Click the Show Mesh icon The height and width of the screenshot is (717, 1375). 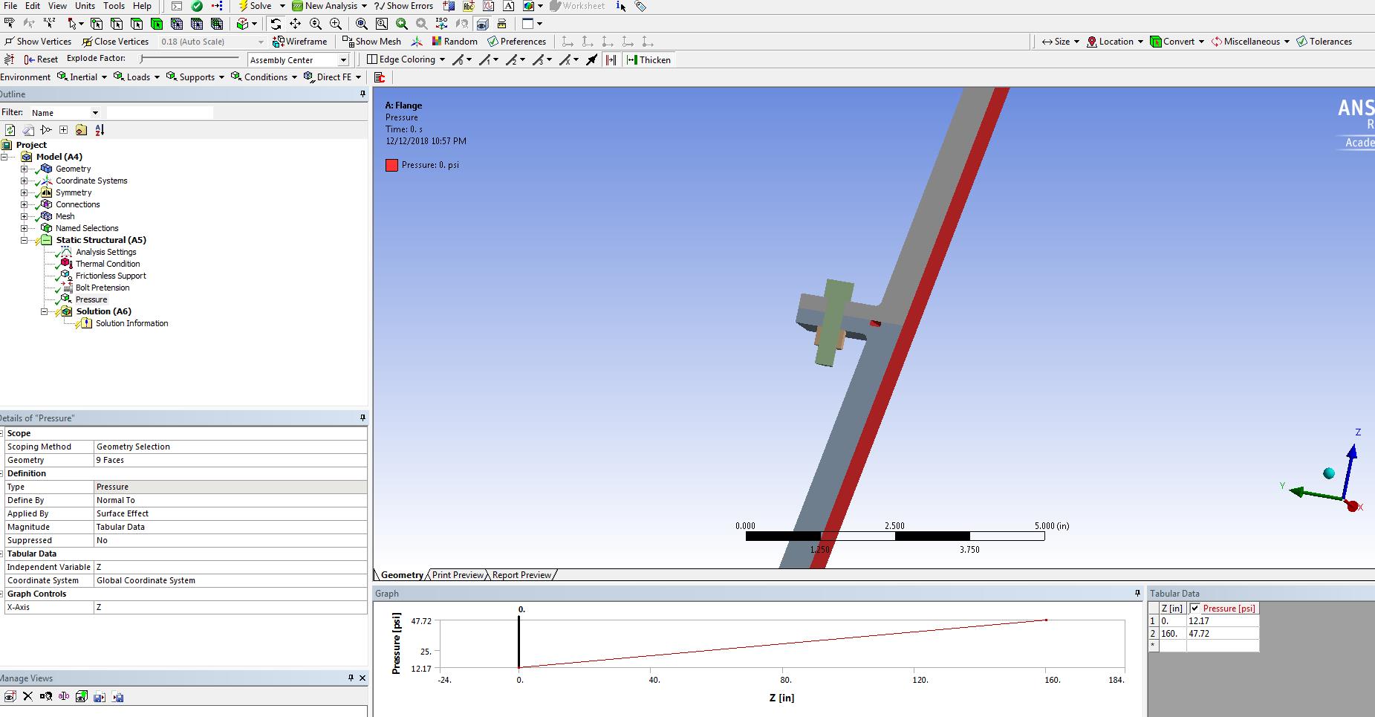tap(371, 41)
